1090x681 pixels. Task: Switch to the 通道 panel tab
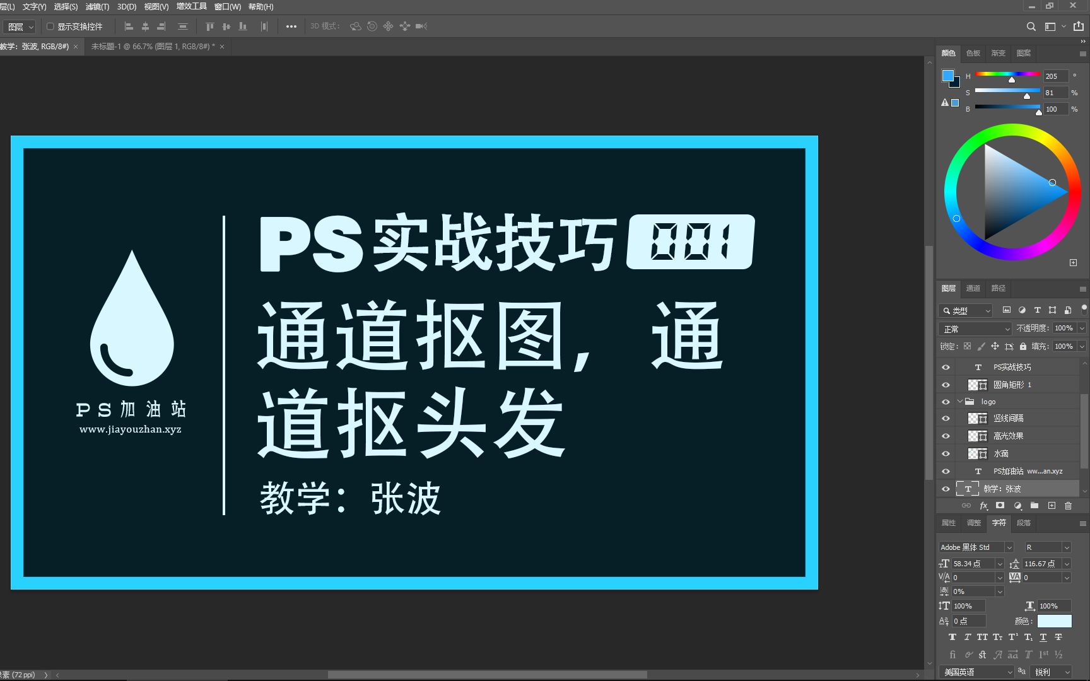(x=973, y=288)
